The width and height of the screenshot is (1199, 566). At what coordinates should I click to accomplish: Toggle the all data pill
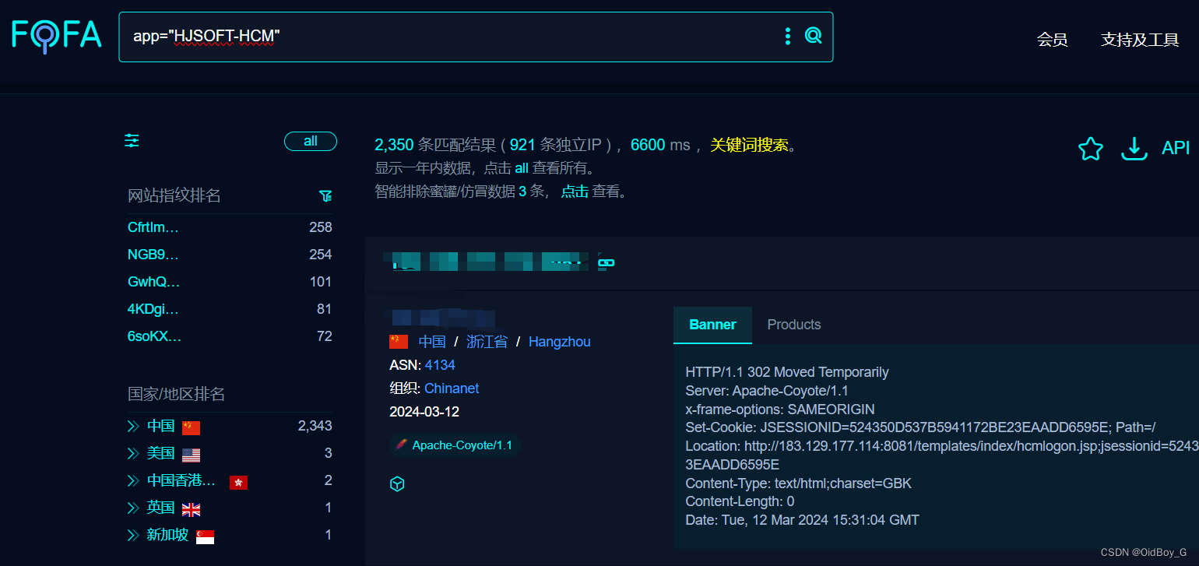coord(311,141)
